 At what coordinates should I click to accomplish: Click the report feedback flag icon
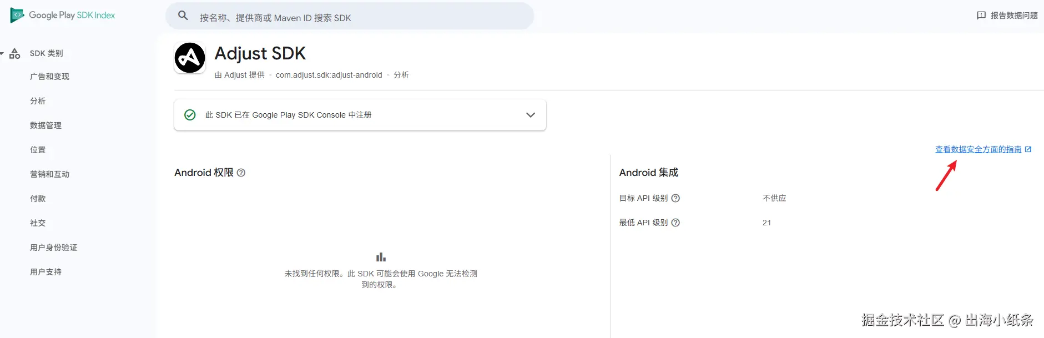click(981, 16)
